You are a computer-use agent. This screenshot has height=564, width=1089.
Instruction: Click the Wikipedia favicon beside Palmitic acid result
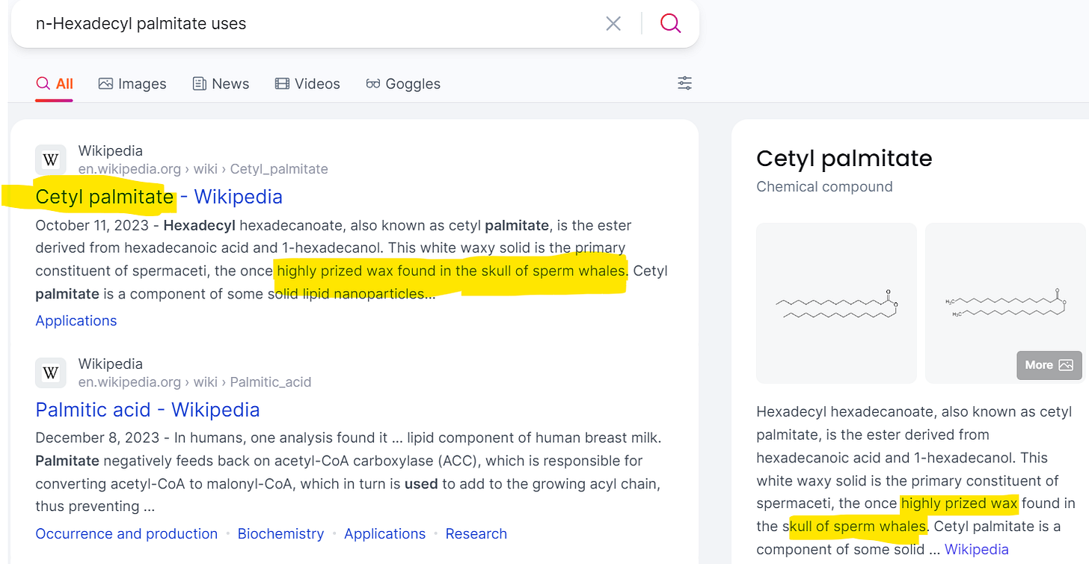pyautogui.click(x=51, y=373)
